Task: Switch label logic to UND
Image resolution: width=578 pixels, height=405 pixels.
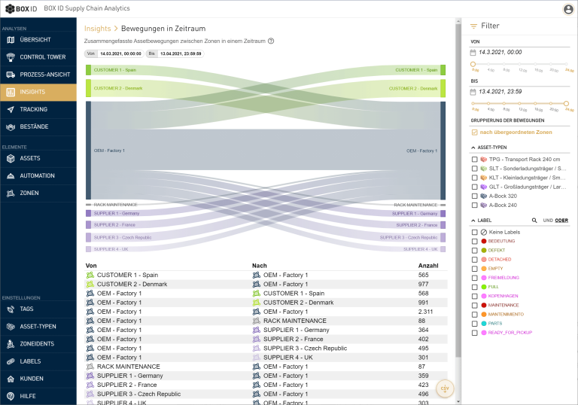Action: [x=548, y=221]
